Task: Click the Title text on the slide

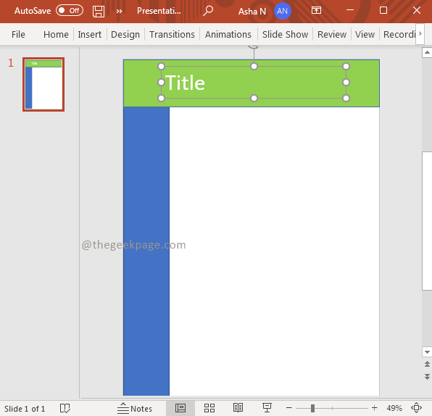Action: 185,83
